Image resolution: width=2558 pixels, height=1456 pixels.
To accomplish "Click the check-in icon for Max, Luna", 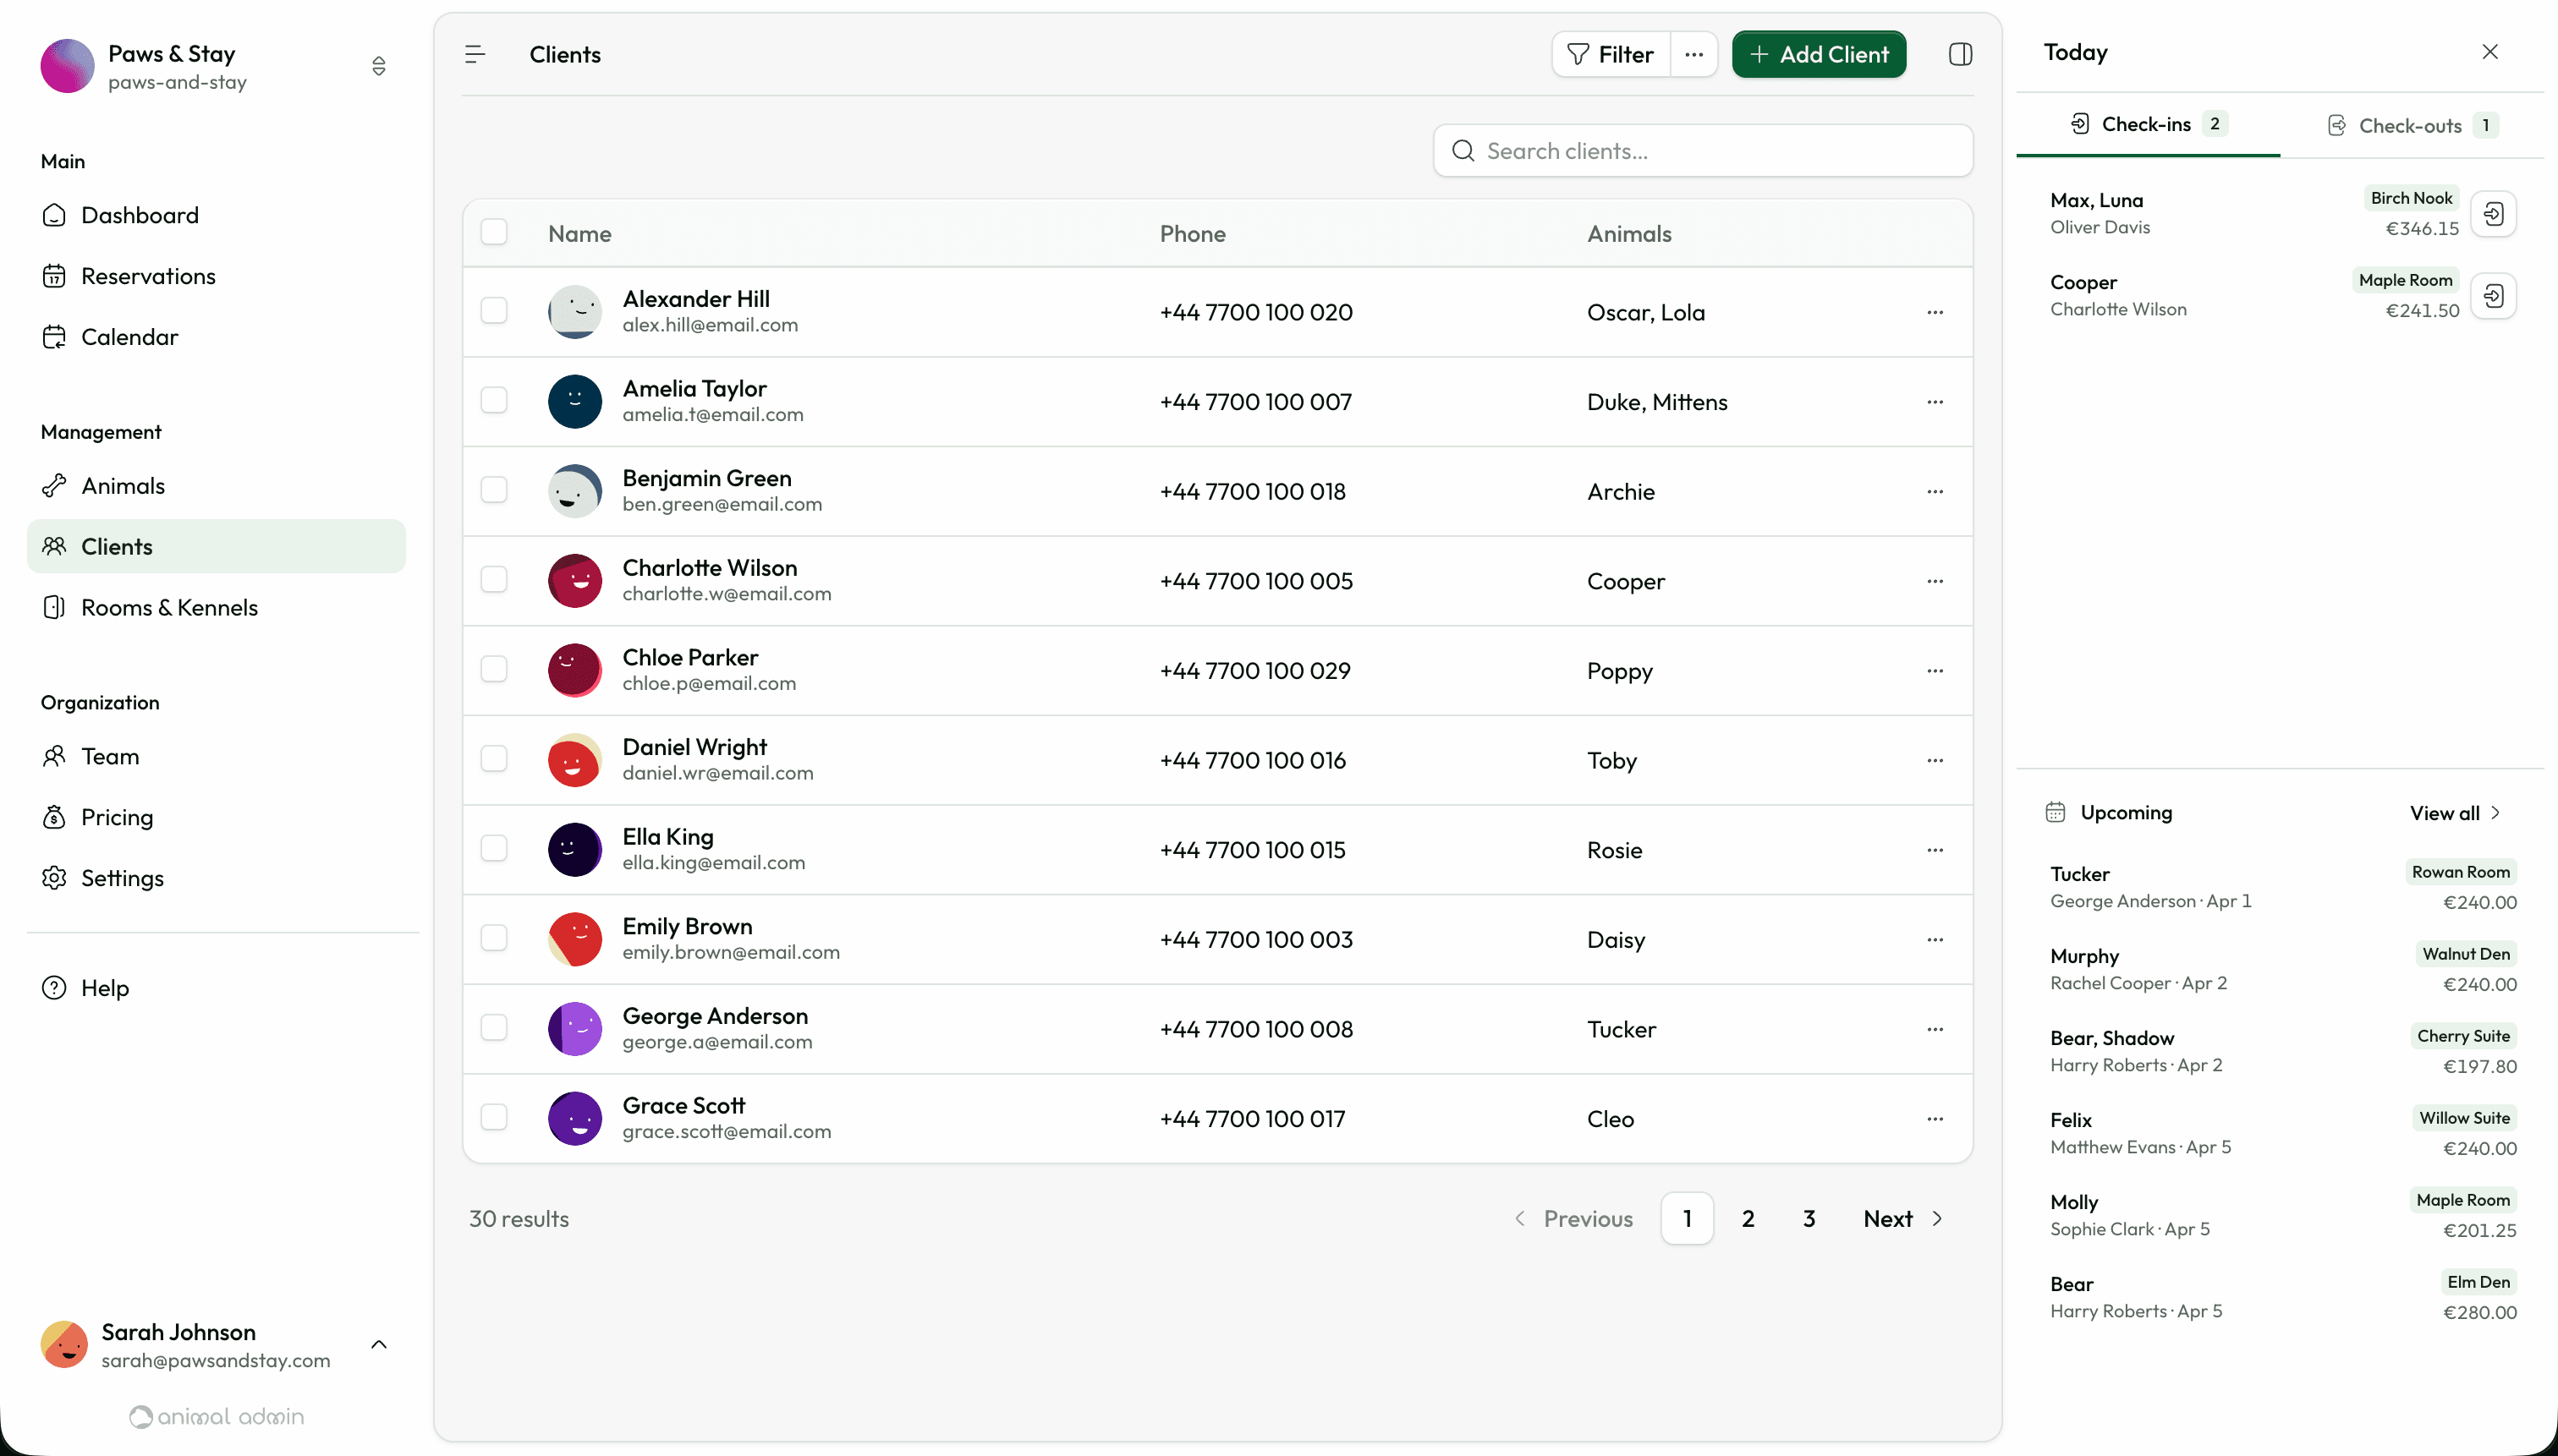I will click(2493, 214).
